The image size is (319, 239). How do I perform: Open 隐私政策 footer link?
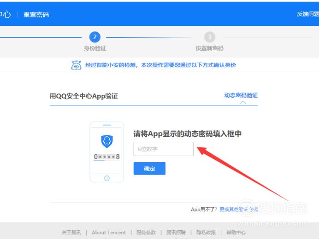pyautogui.click(x=206, y=232)
